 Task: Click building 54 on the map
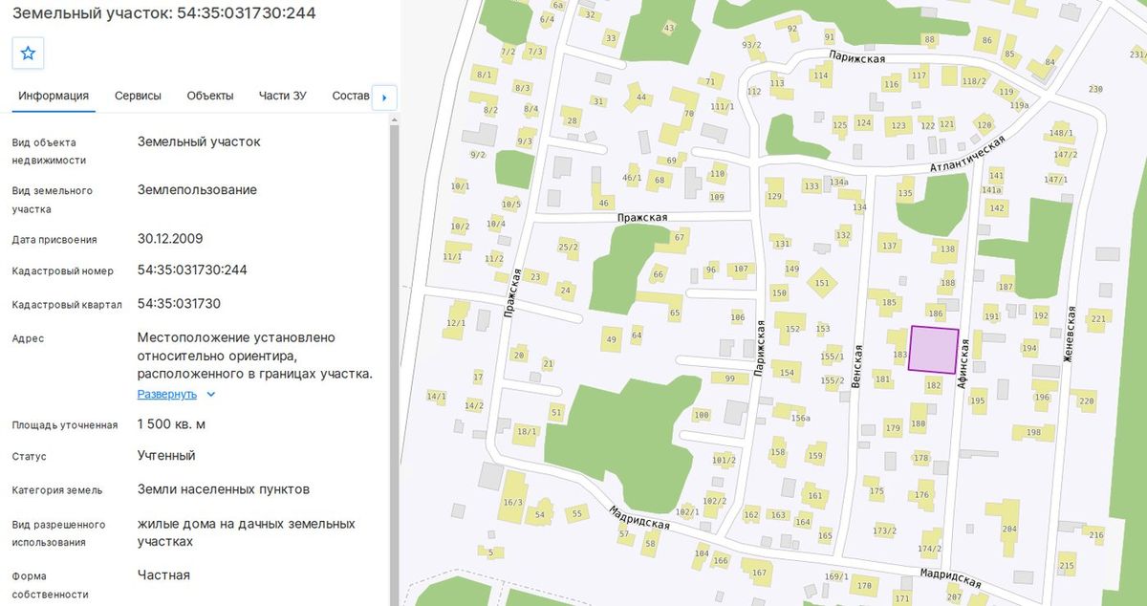(x=540, y=512)
